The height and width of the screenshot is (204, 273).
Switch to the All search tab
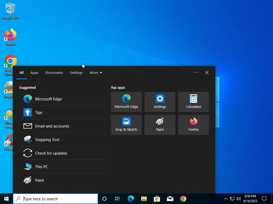click(x=21, y=73)
